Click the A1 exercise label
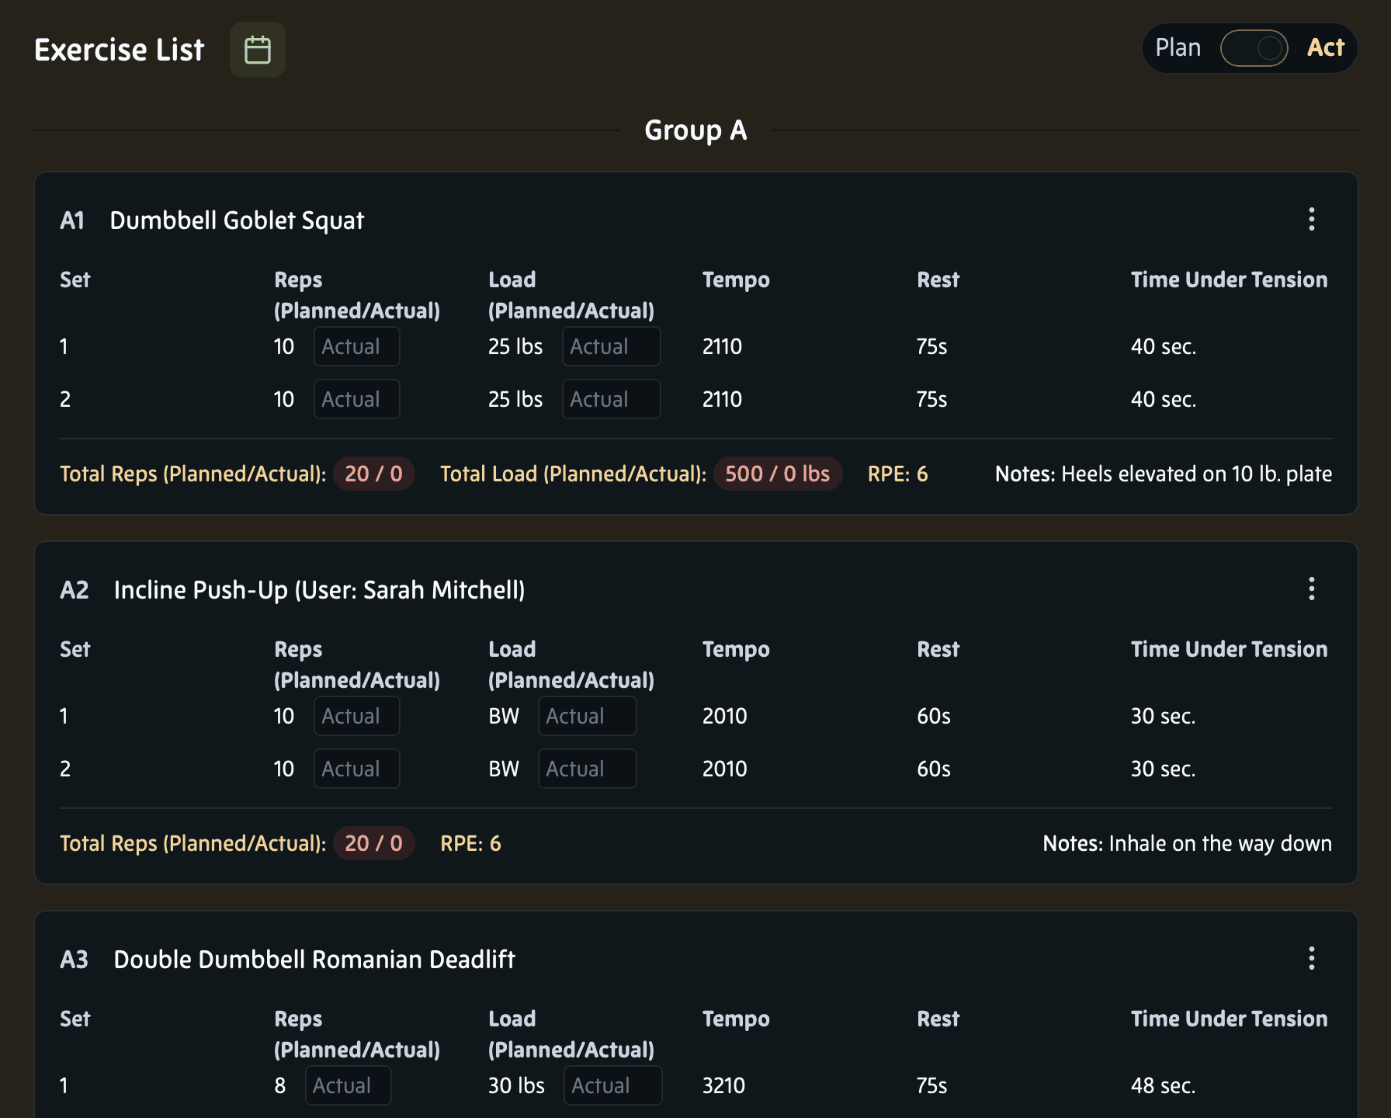 coord(72,220)
